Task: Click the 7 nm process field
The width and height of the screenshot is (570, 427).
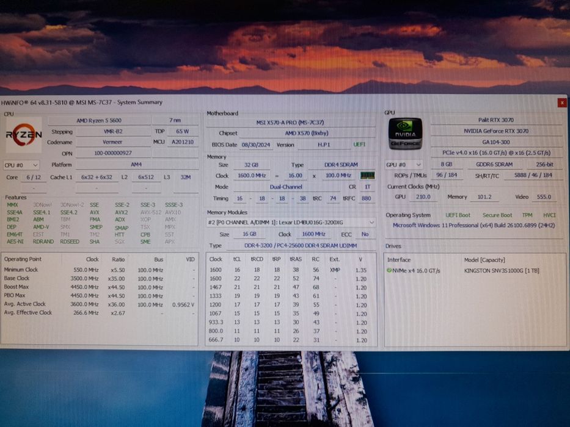Action: pos(175,120)
